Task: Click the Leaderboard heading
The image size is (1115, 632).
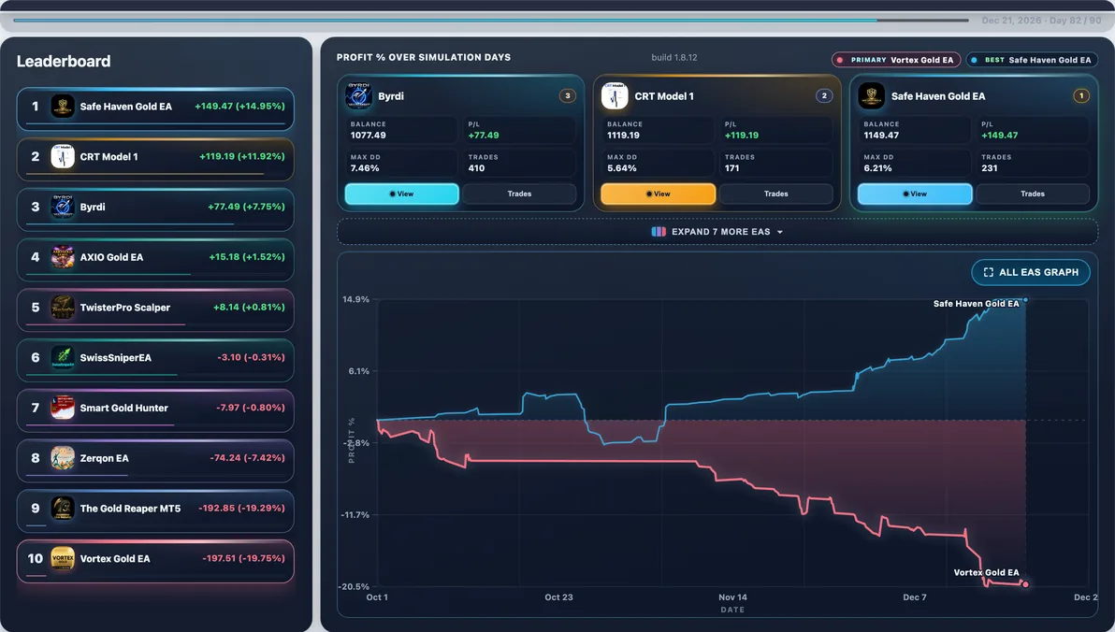Action: click(x=64, y=61)
